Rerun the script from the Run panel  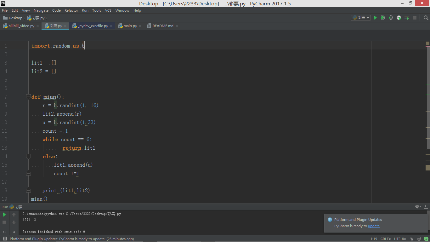(x=4, y=215)
